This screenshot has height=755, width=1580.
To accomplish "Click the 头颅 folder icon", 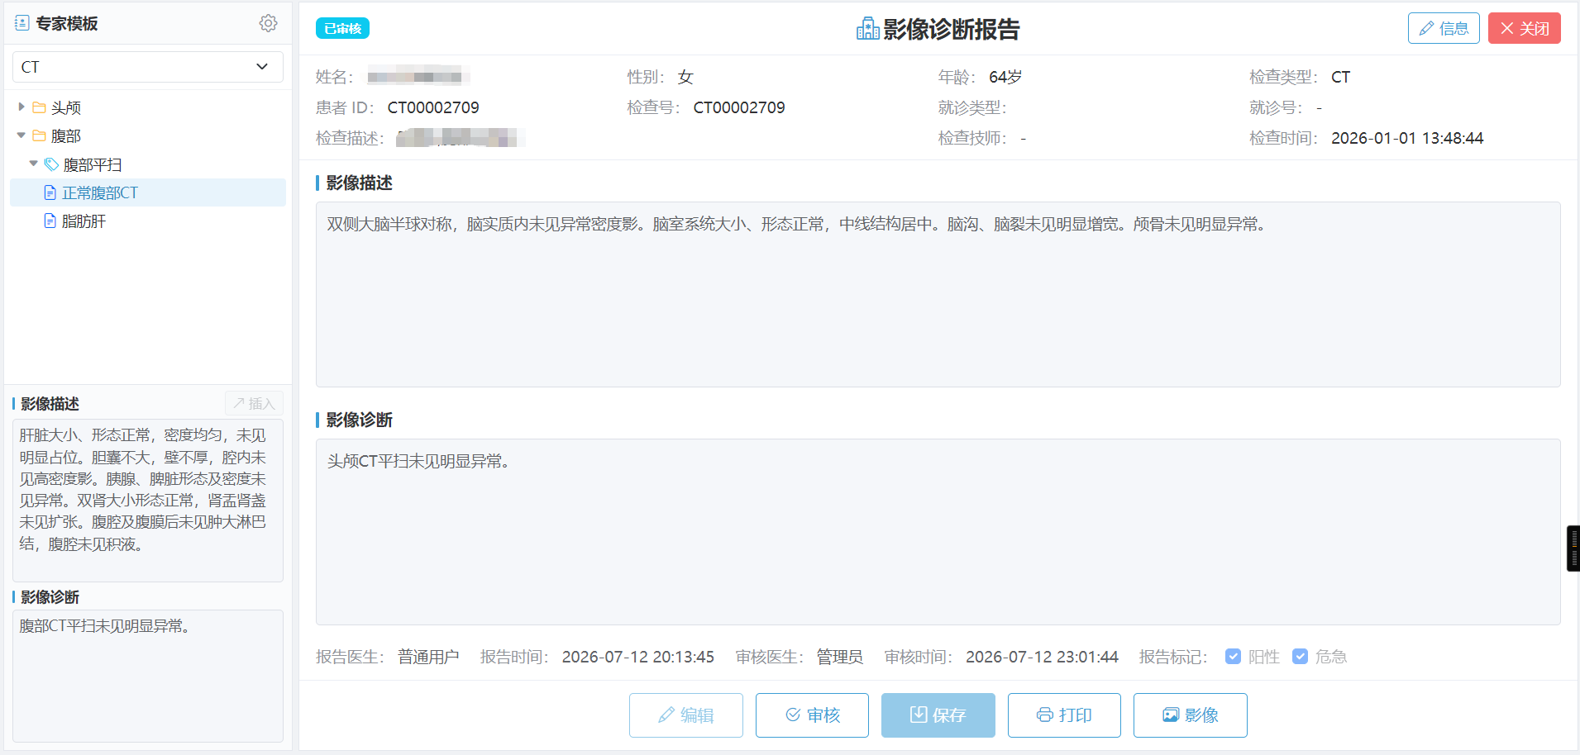I will point(39,107).
